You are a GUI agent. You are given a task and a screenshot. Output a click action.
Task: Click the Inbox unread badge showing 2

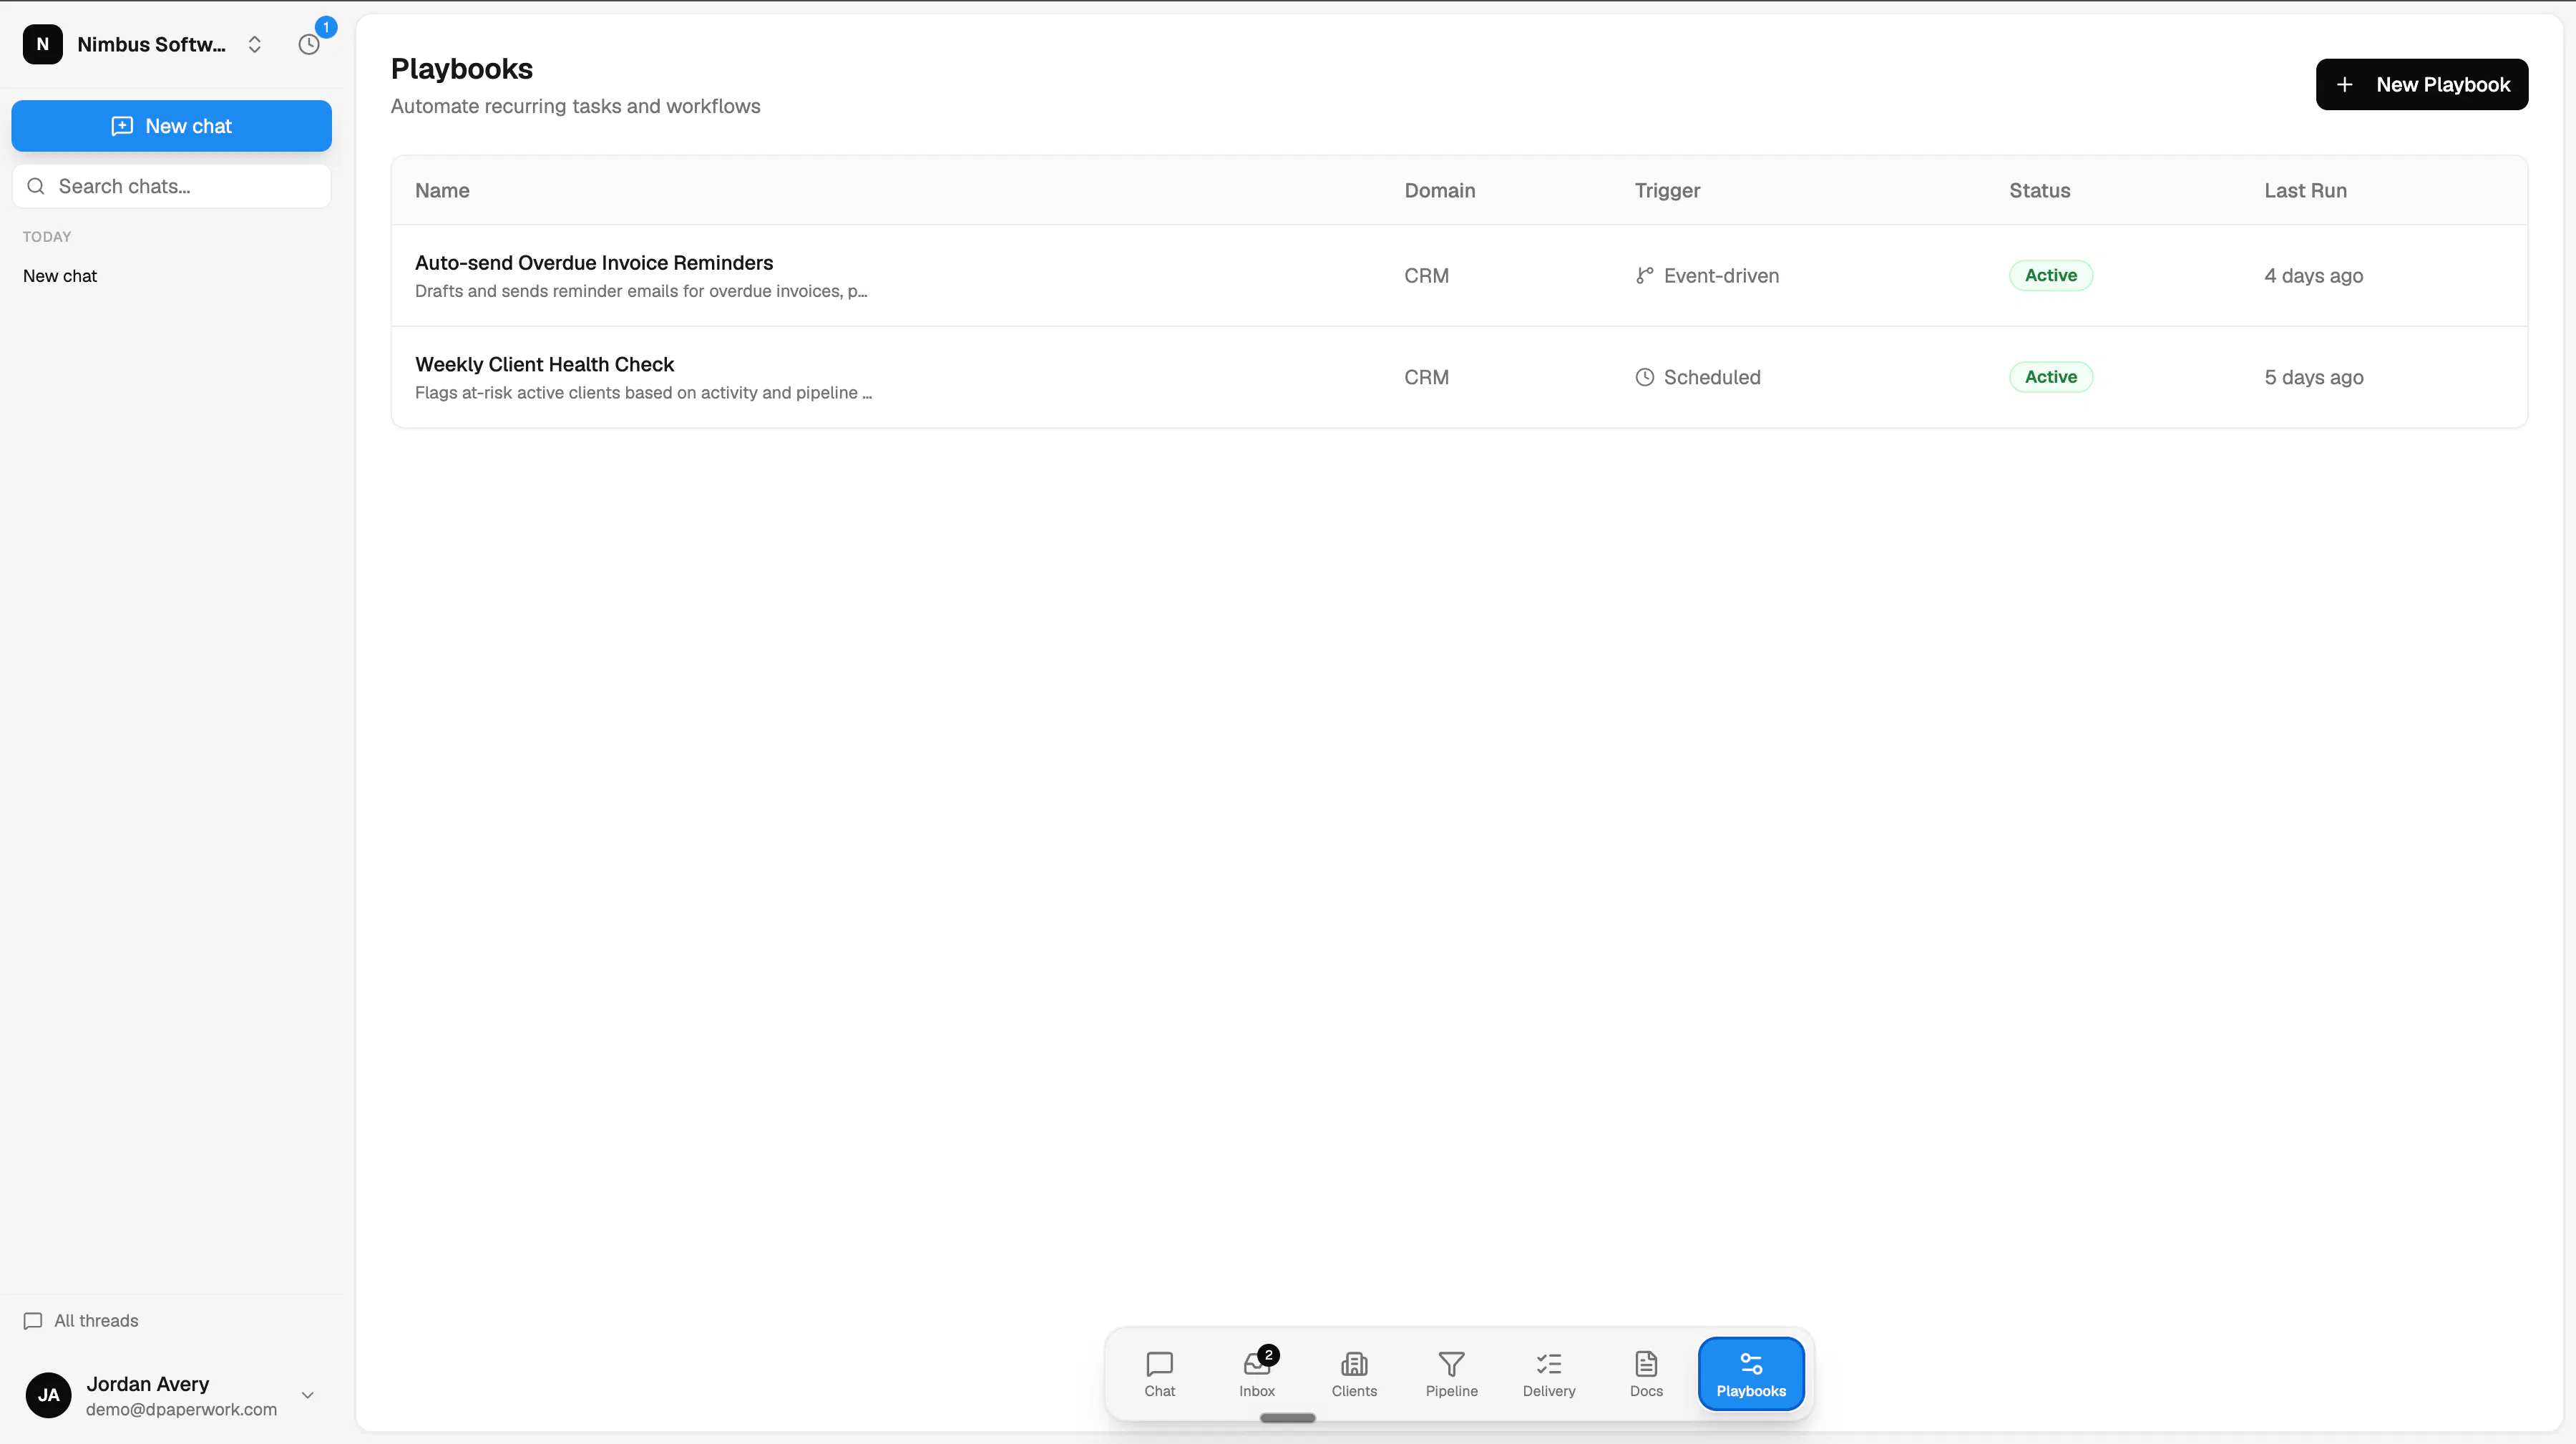coord(1268,1355)
